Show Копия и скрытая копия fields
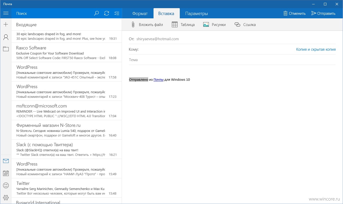The image size is (343, 204). click(316, 49)
